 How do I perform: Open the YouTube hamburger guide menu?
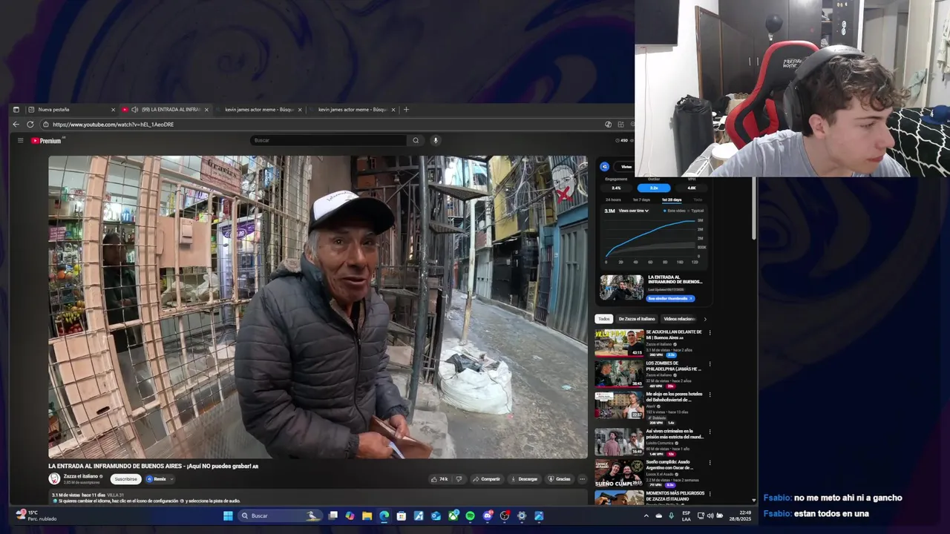(20, 140)
